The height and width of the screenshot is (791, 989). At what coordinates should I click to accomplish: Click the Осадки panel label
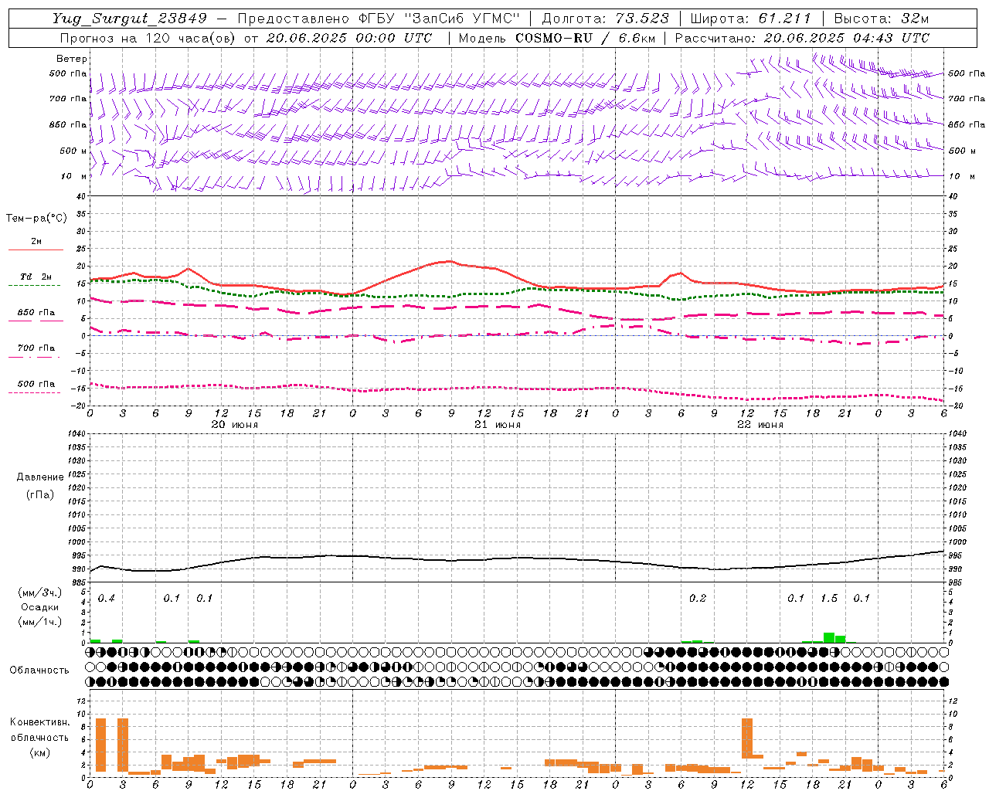pos(39,607)
